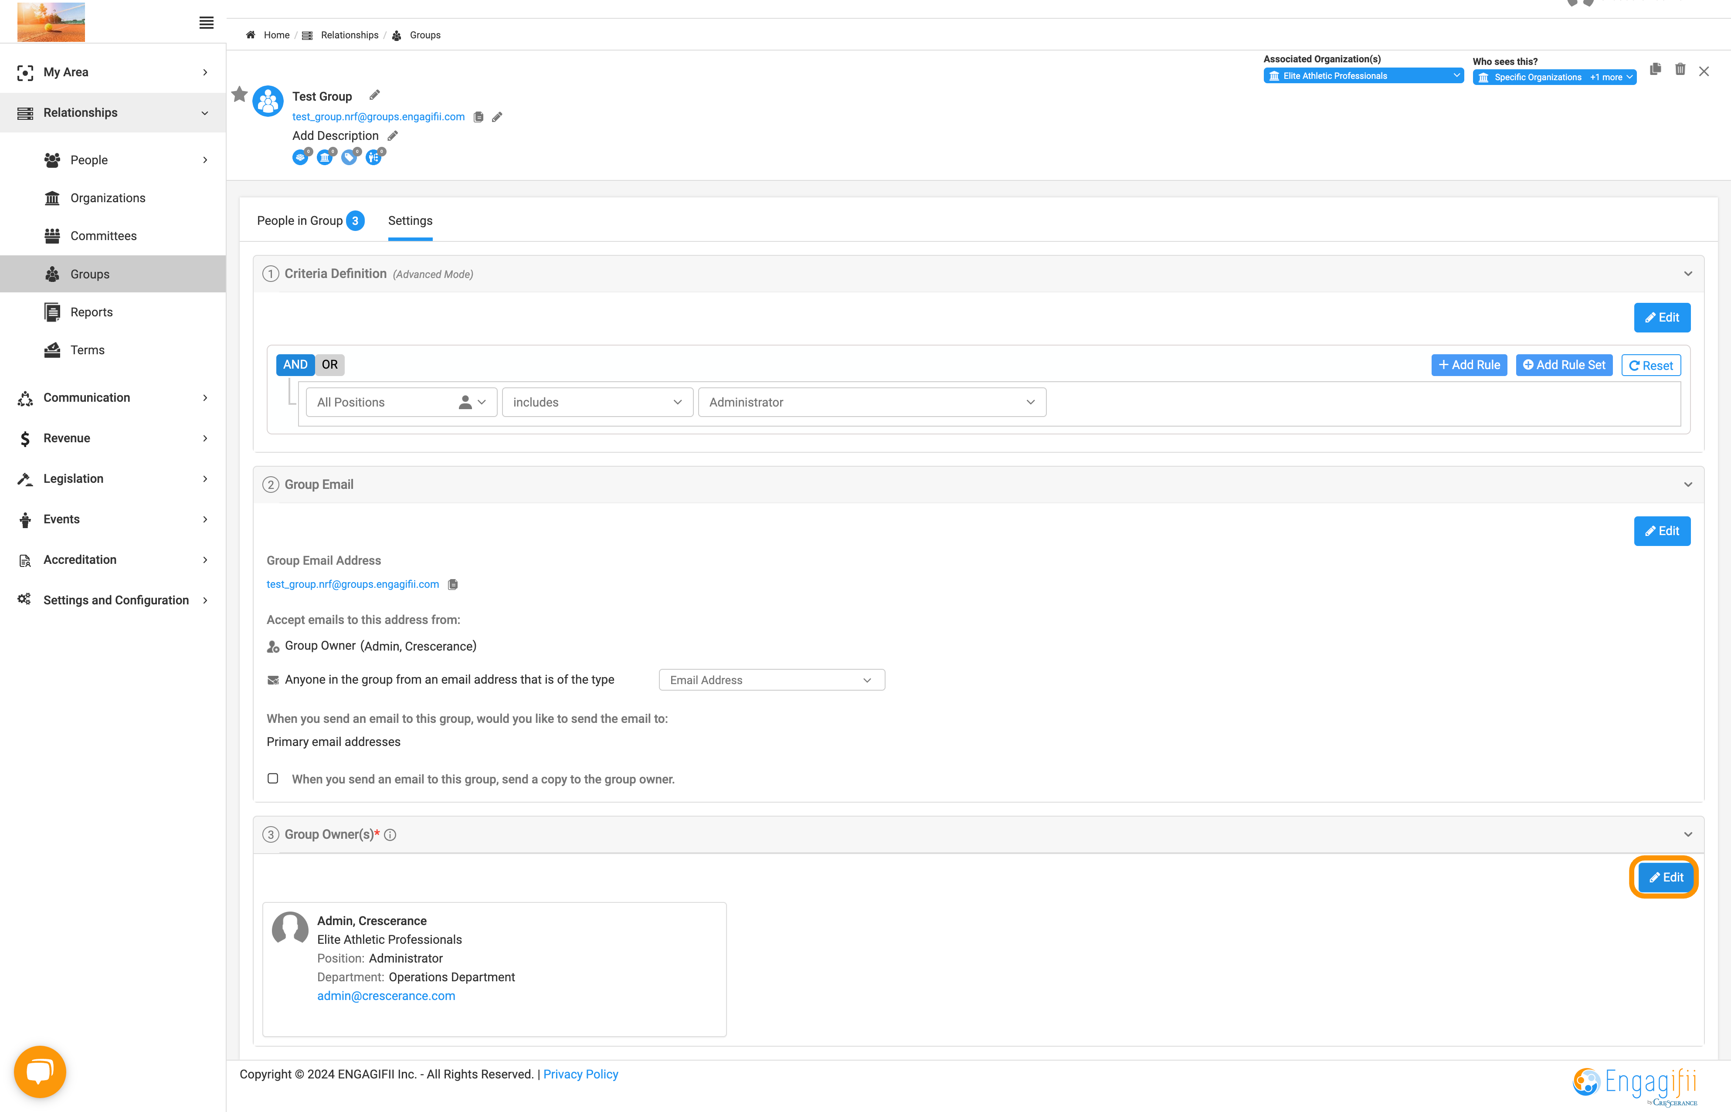The image size is (1731, 1112).
Task: Copy the Group Email Address in settings
Action: 453,584
